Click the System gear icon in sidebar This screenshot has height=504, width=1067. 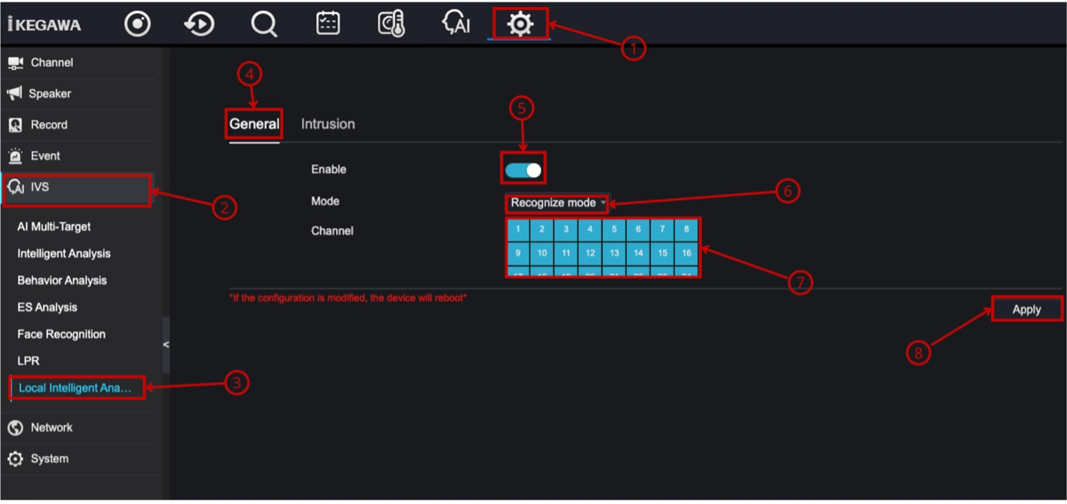tap(16, 459)
